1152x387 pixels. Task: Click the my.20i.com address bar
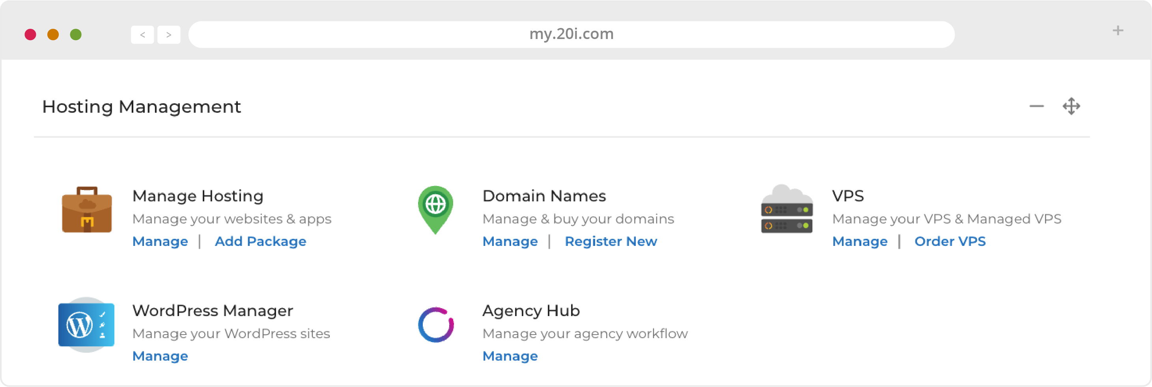tap(571, 34)
